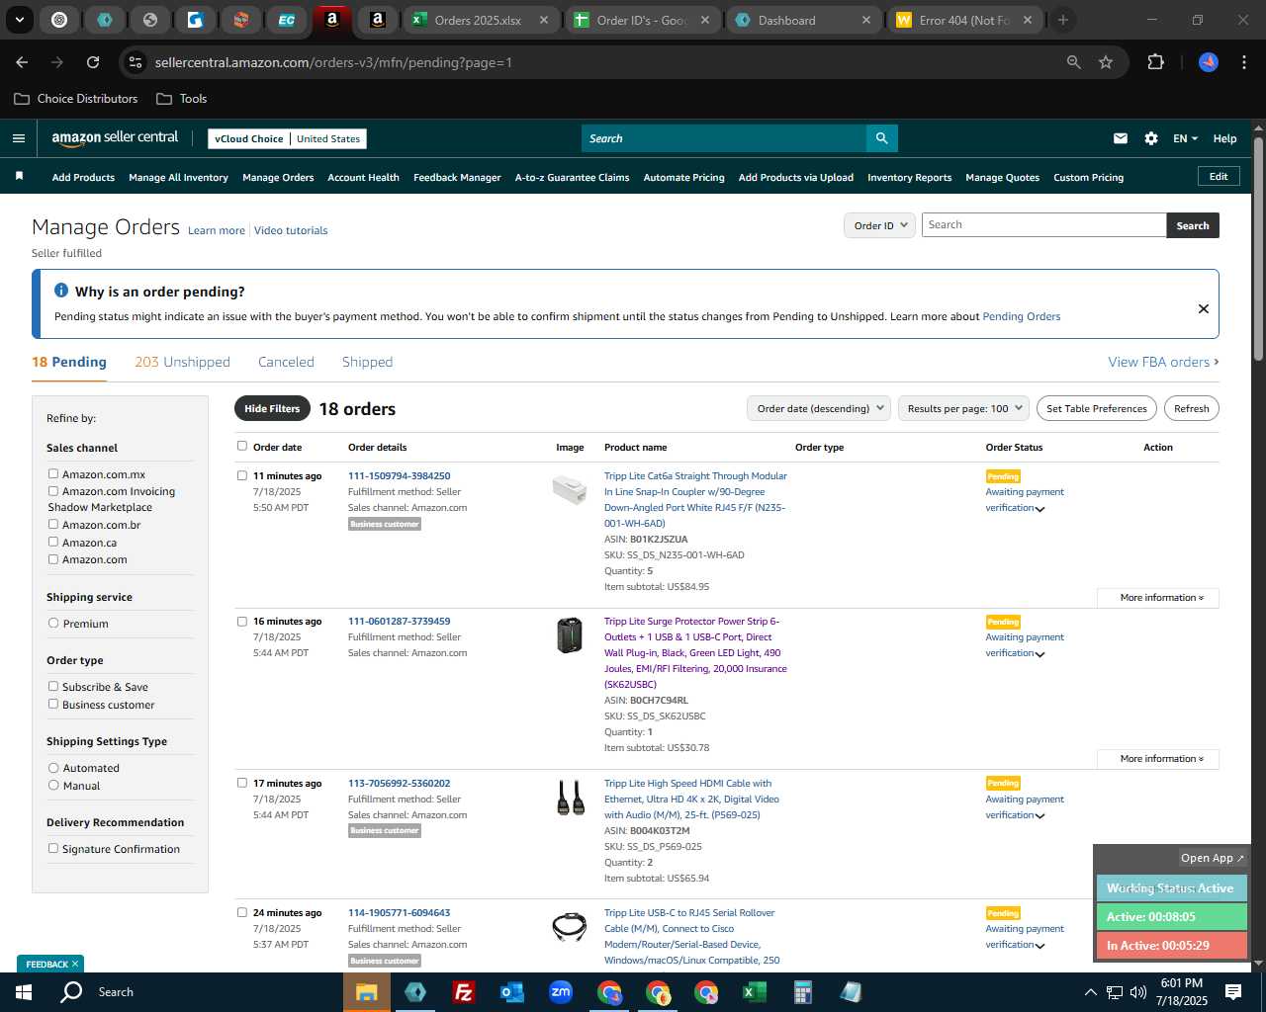Viewport: 1266px width, 1012px height.
Task: Click the bookmark icon before Add Products
Action: pos(19,177)
